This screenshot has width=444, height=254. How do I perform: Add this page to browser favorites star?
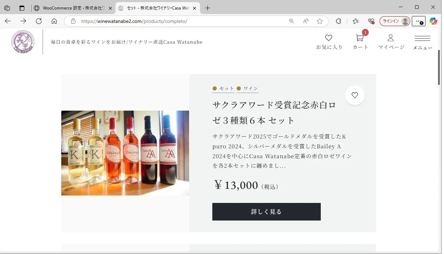click(x=320, y=21)
